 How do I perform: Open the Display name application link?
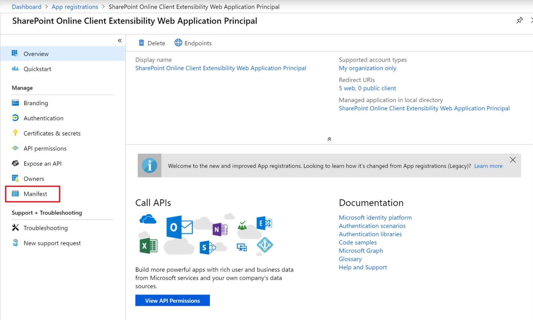(221, 68)
